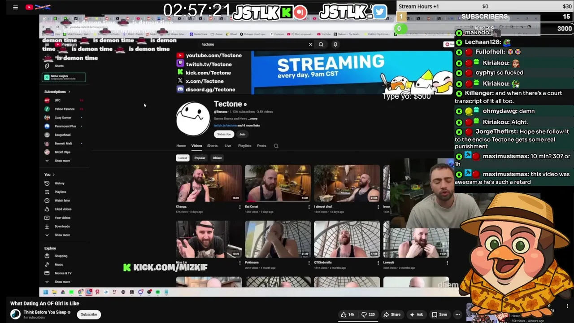Expand Show more under Subscriptions

(x=62, y=161)
